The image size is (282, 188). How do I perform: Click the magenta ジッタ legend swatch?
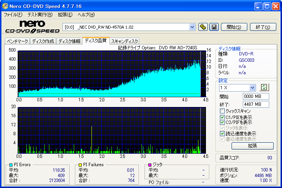[150, 165]
